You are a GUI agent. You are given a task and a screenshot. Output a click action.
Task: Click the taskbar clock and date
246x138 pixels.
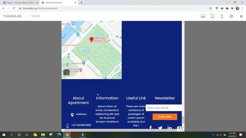point(232,135)
